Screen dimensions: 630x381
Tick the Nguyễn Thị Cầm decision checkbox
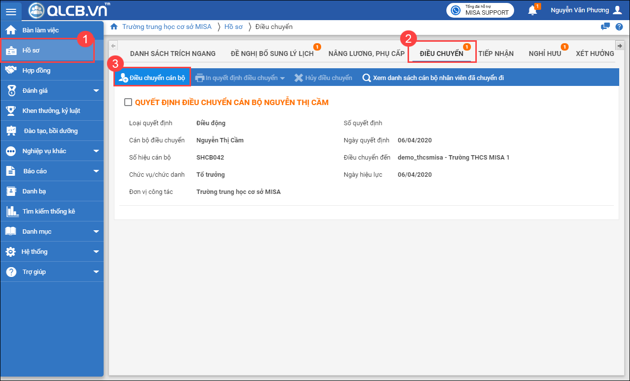coord(128,102)
